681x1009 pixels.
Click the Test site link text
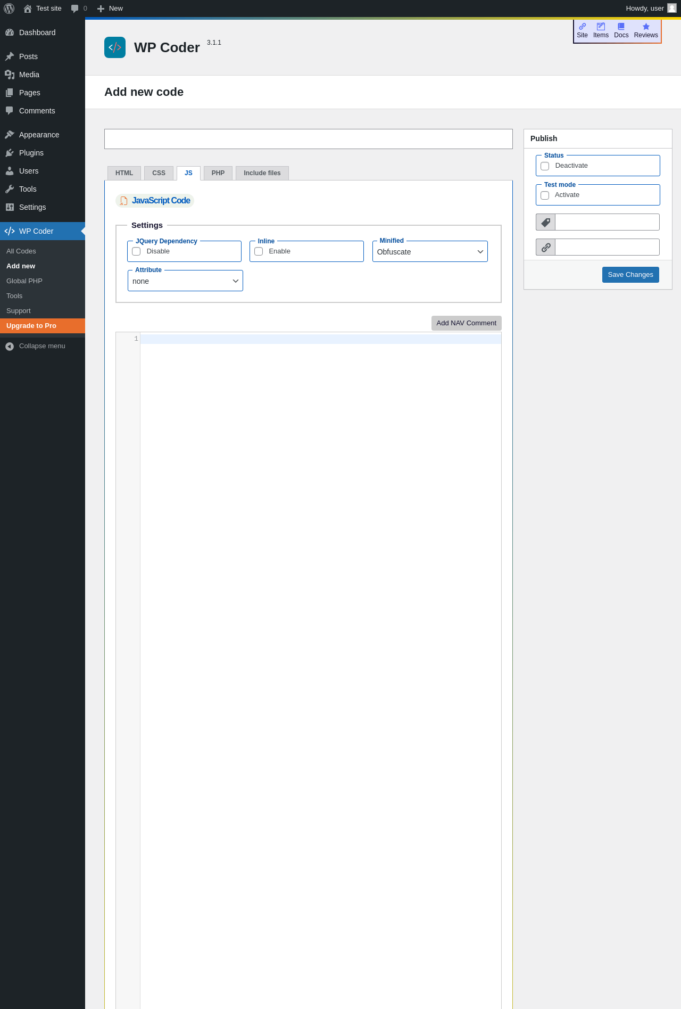pyautogui.click(x=49, y=9)
